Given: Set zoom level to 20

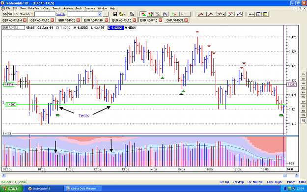Looking at the screenshot, I should click(x=303, y=74).
